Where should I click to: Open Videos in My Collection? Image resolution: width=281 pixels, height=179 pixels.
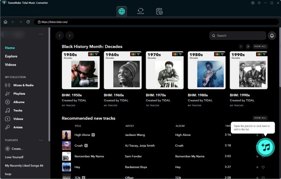click(x=14, y=119)
